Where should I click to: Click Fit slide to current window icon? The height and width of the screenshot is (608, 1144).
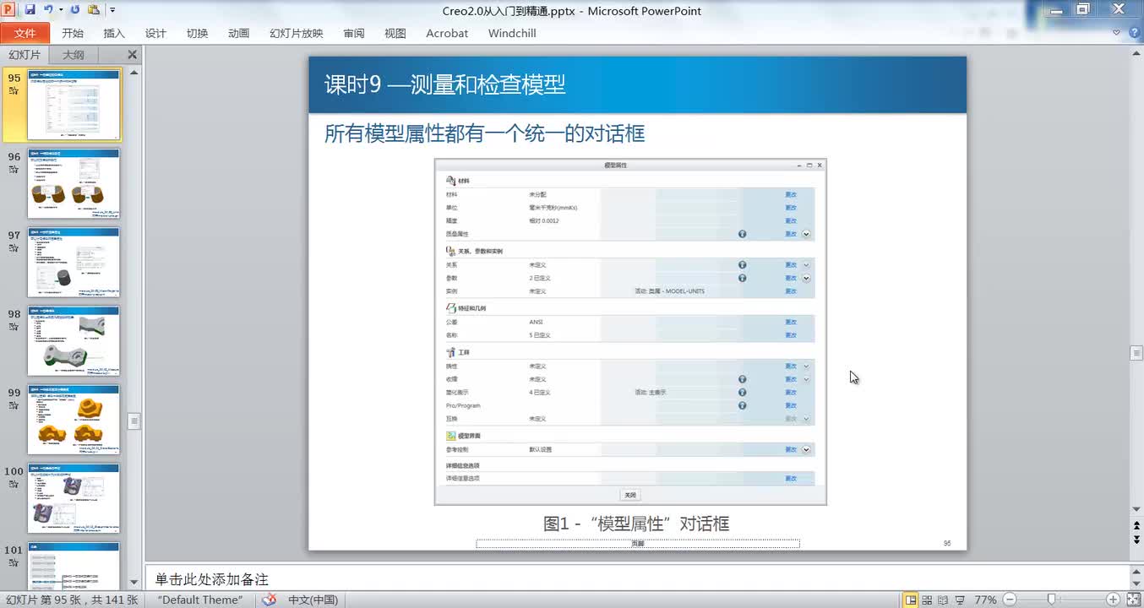click(1133, 600)
